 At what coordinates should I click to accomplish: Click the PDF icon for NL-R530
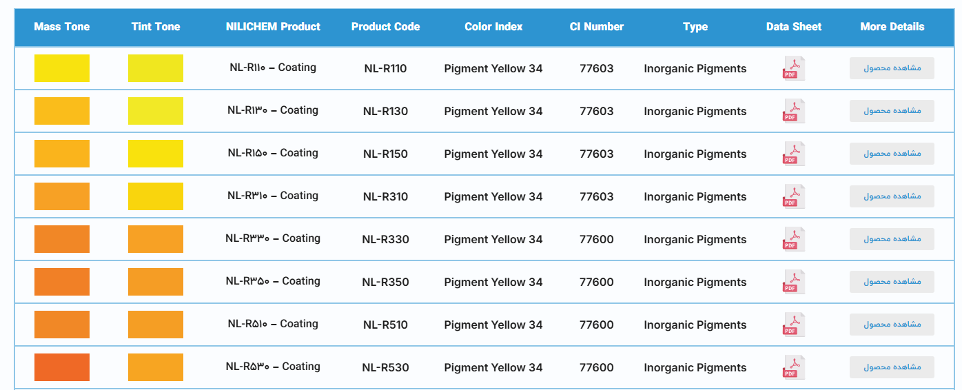(793, 367)
